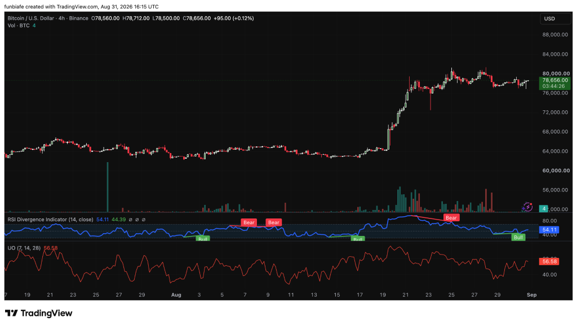Click the 68,000.00 price axis label
Image resolution: width=577 pixels, height=326 pixels.
[555, 132]
